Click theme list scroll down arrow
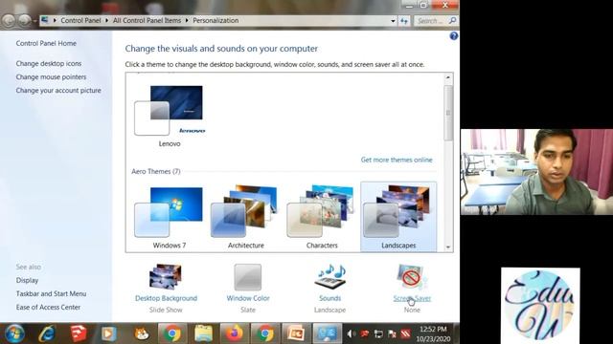Image resolution: width=613 pixels, height=344 pixels. pyautogui.click(x=448, y=247)
